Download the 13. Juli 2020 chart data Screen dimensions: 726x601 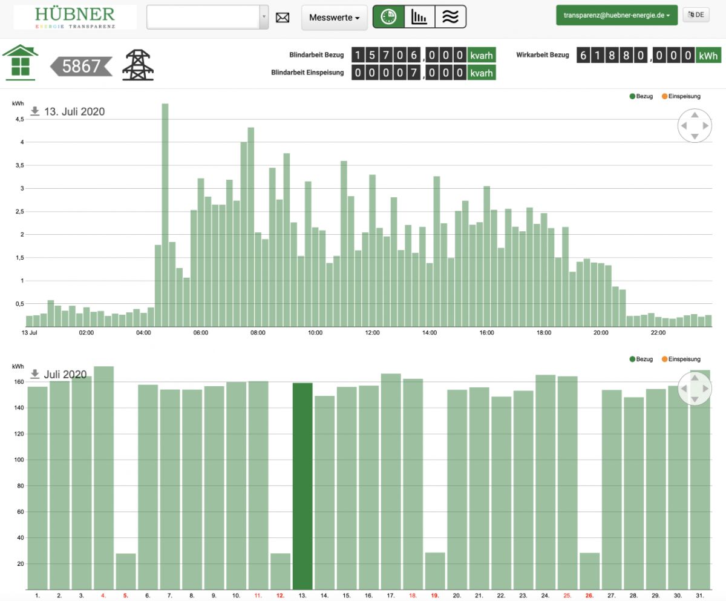click(x=35, y=111)
